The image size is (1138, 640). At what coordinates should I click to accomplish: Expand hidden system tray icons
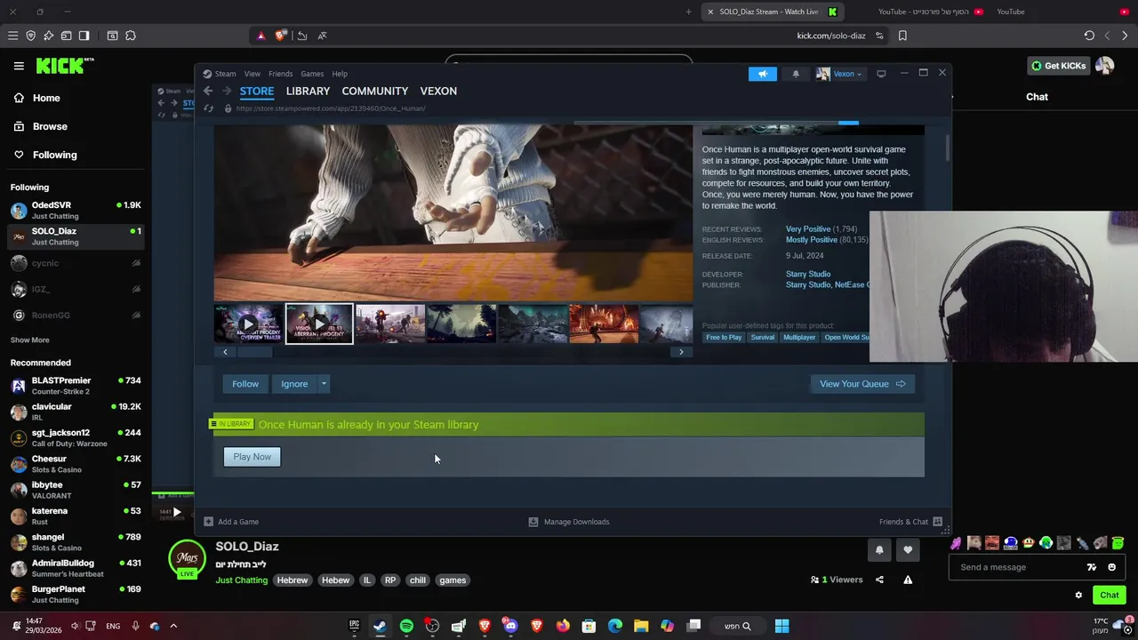[173, 626]
